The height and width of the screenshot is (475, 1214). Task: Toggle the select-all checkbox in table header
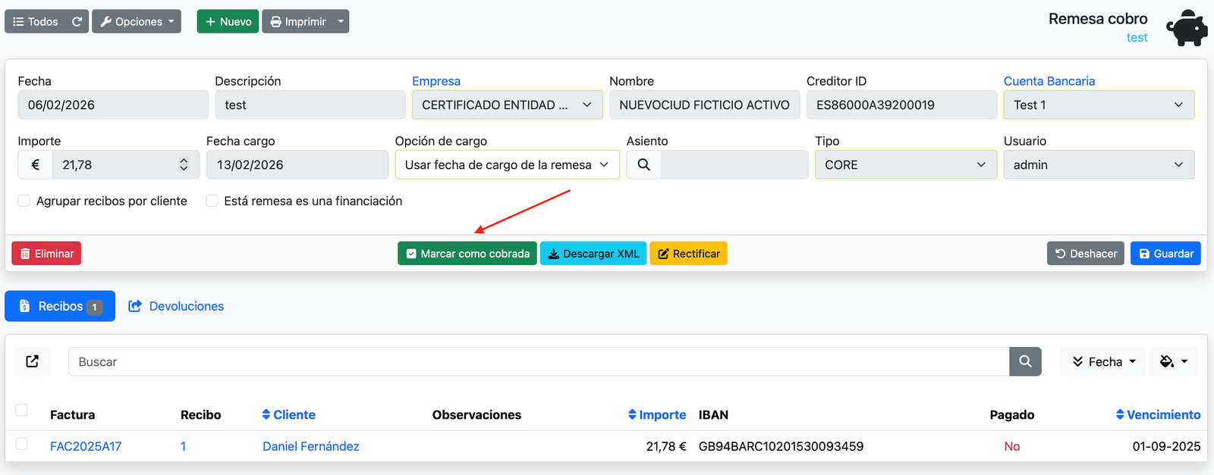click(x=22, y=410)
